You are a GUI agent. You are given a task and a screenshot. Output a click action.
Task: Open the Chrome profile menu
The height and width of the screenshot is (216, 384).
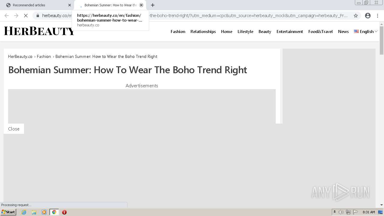click(x=368, y=16)
